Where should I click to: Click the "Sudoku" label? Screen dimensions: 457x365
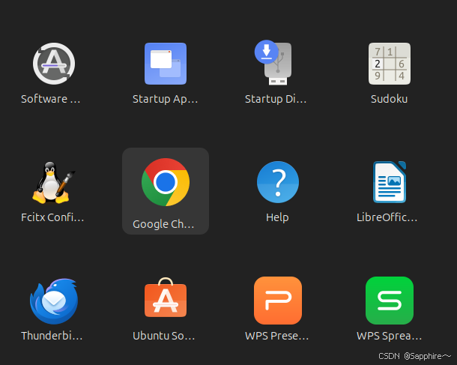point(389,99)
